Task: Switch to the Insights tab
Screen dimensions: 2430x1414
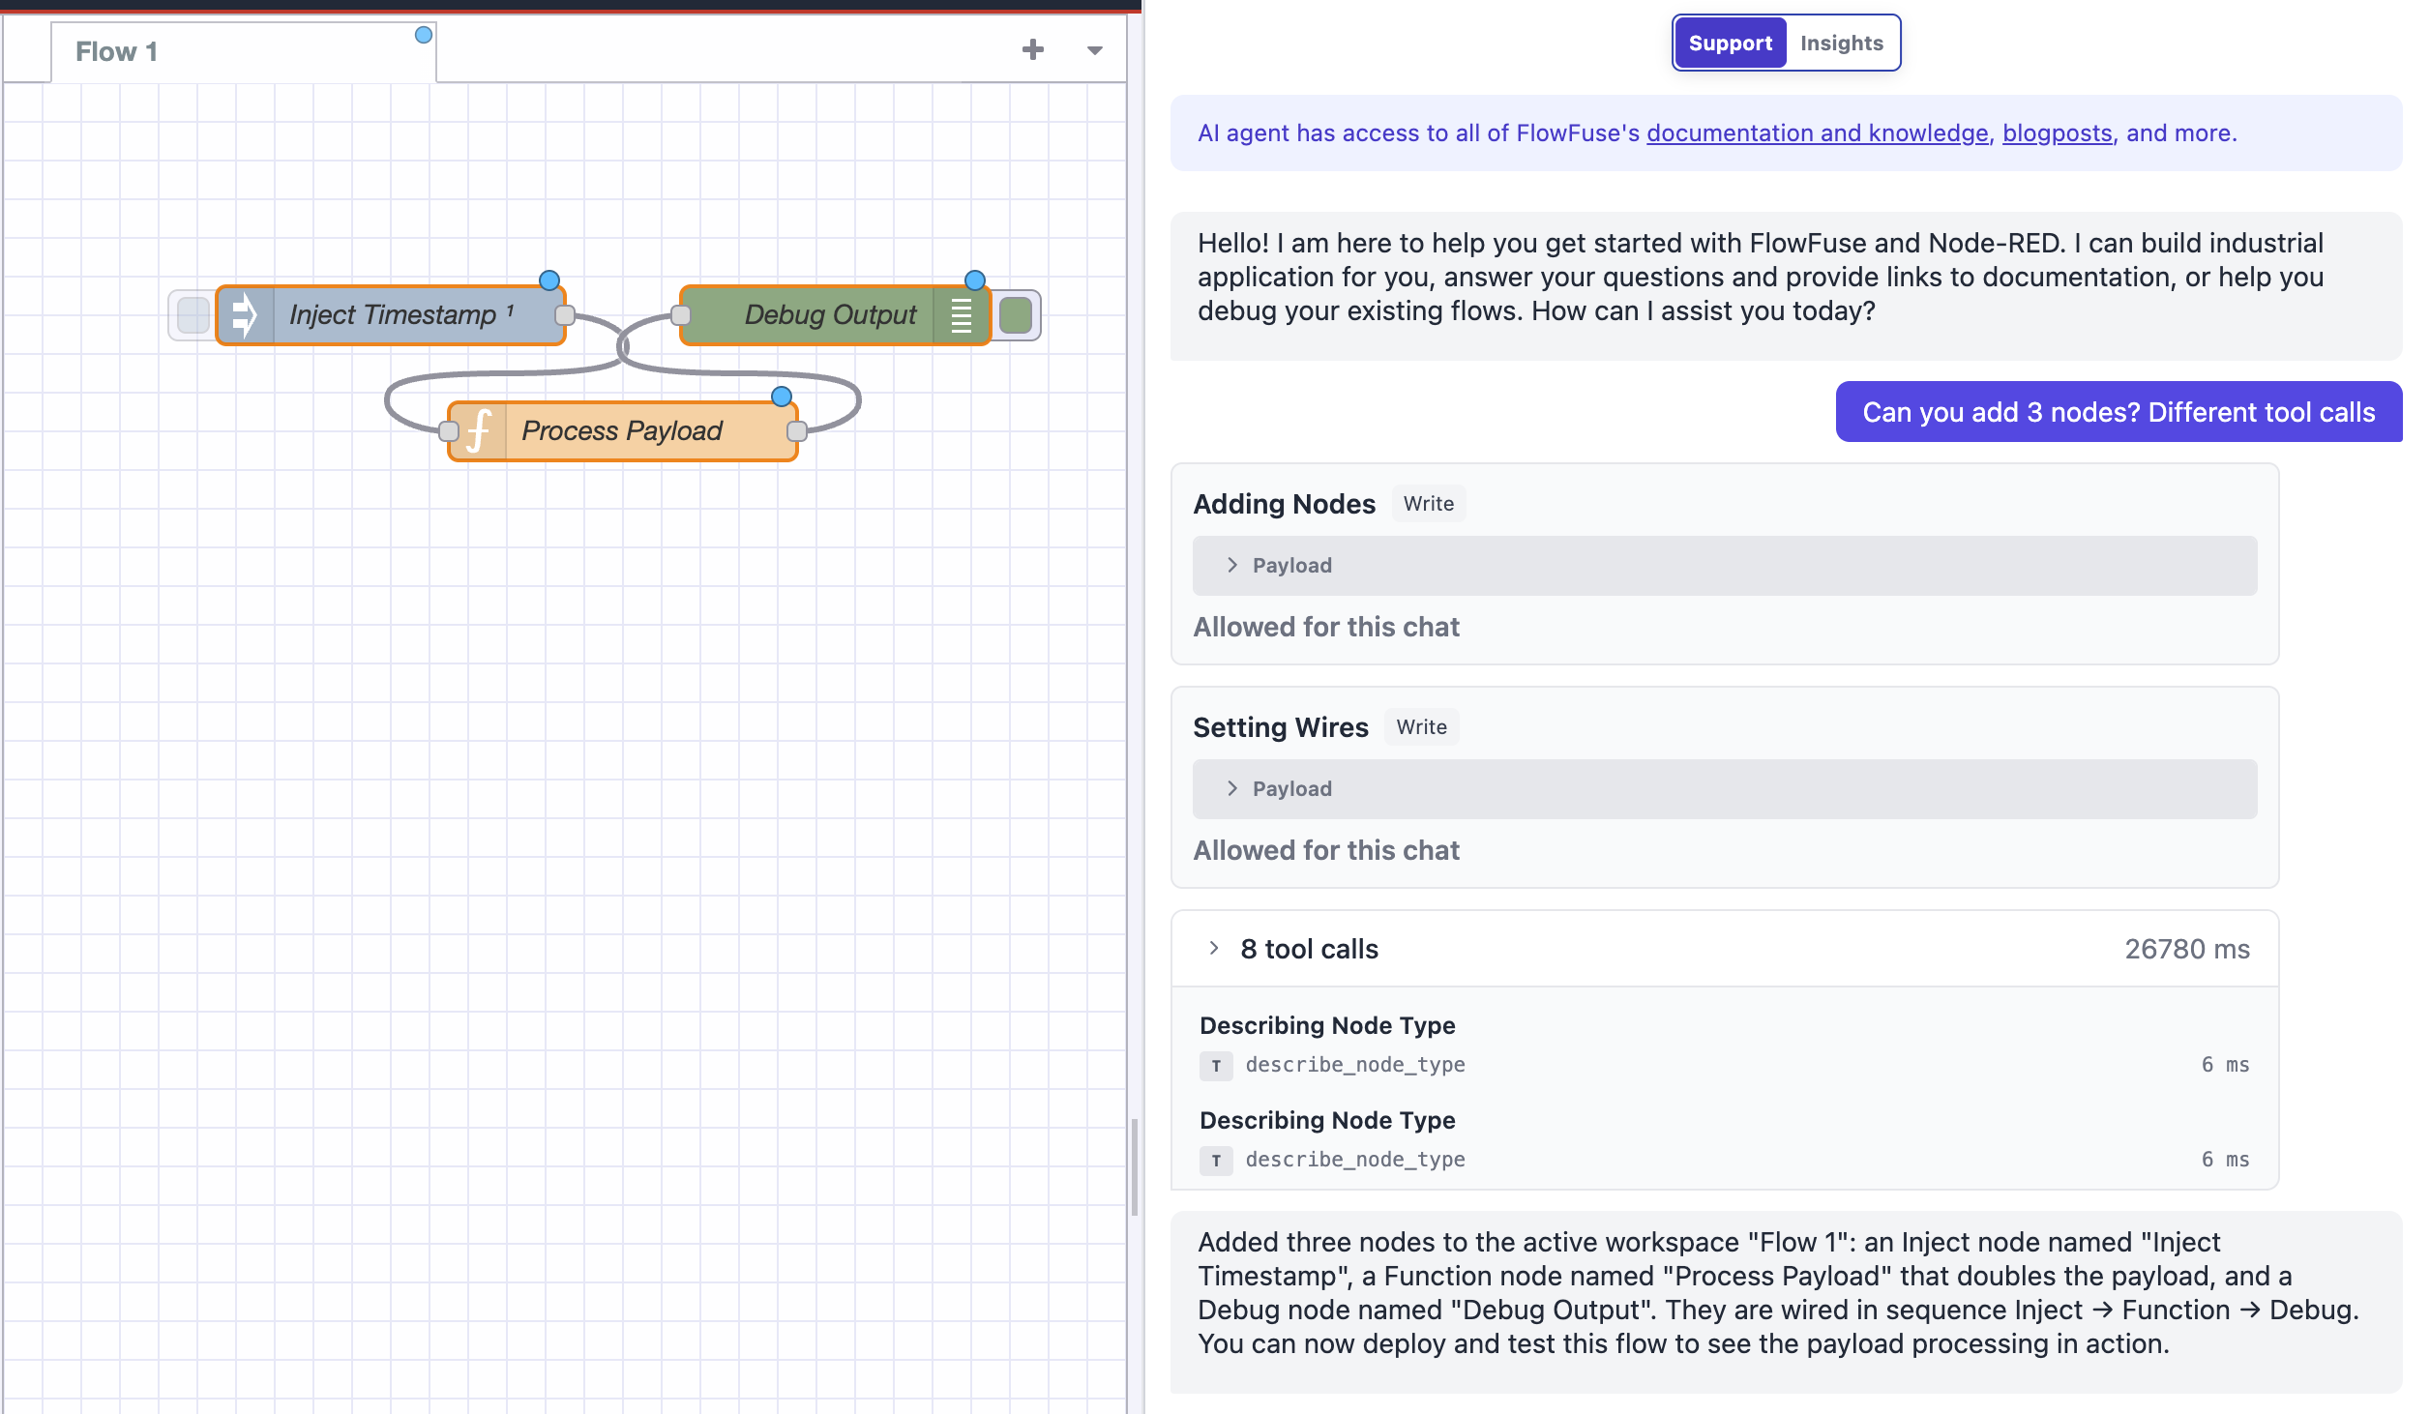Action: tap(1842, 44)
